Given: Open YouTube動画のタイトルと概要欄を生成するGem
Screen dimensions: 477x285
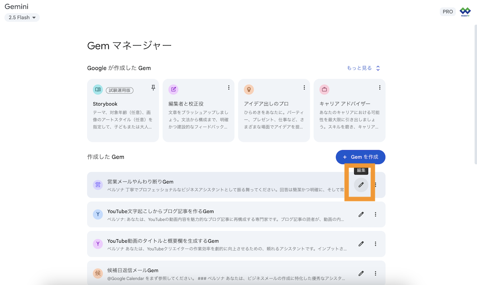Looking at the screenshot, I should (236, 244).
